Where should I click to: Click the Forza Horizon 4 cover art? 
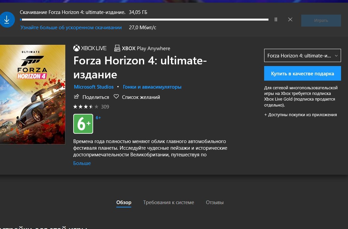point(32,95)
